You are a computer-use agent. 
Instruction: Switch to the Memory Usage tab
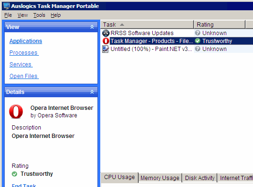(x=160, y=178)
